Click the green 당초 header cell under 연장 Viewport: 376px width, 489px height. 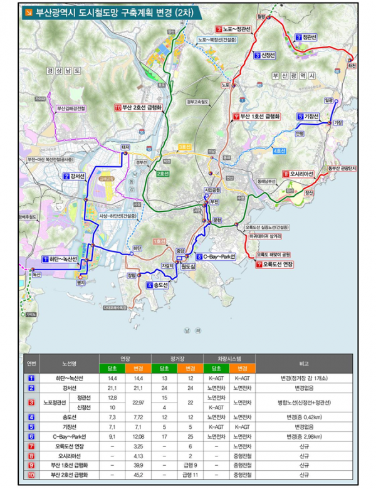coord(114,369)
